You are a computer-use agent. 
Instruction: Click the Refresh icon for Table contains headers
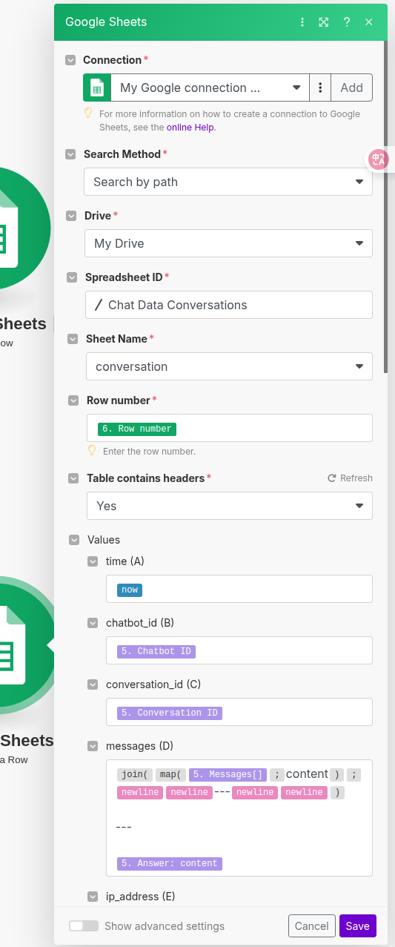pos(332,478)
